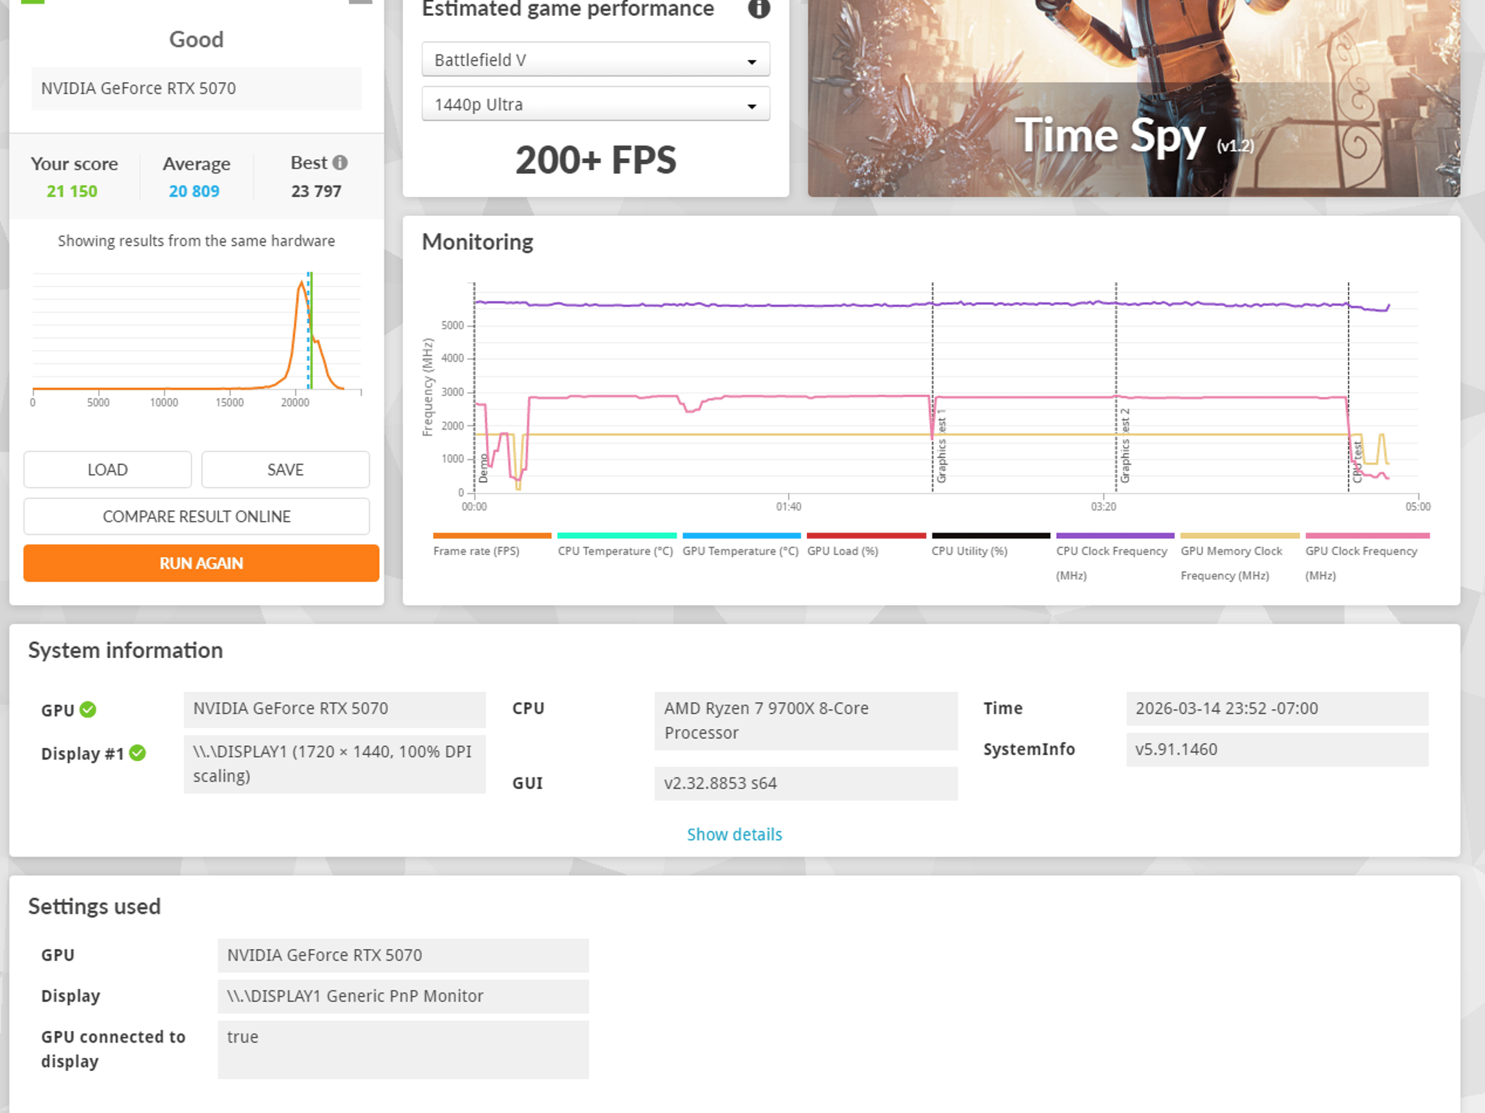Click the Estimated game performance info icon

pos(758,9)
